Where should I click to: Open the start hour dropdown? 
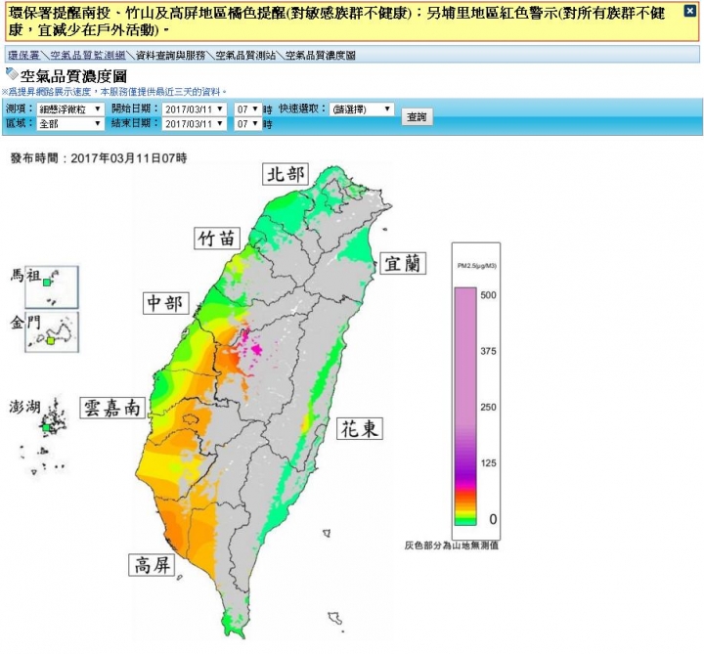pyautogui.click(x=247, y=109)
